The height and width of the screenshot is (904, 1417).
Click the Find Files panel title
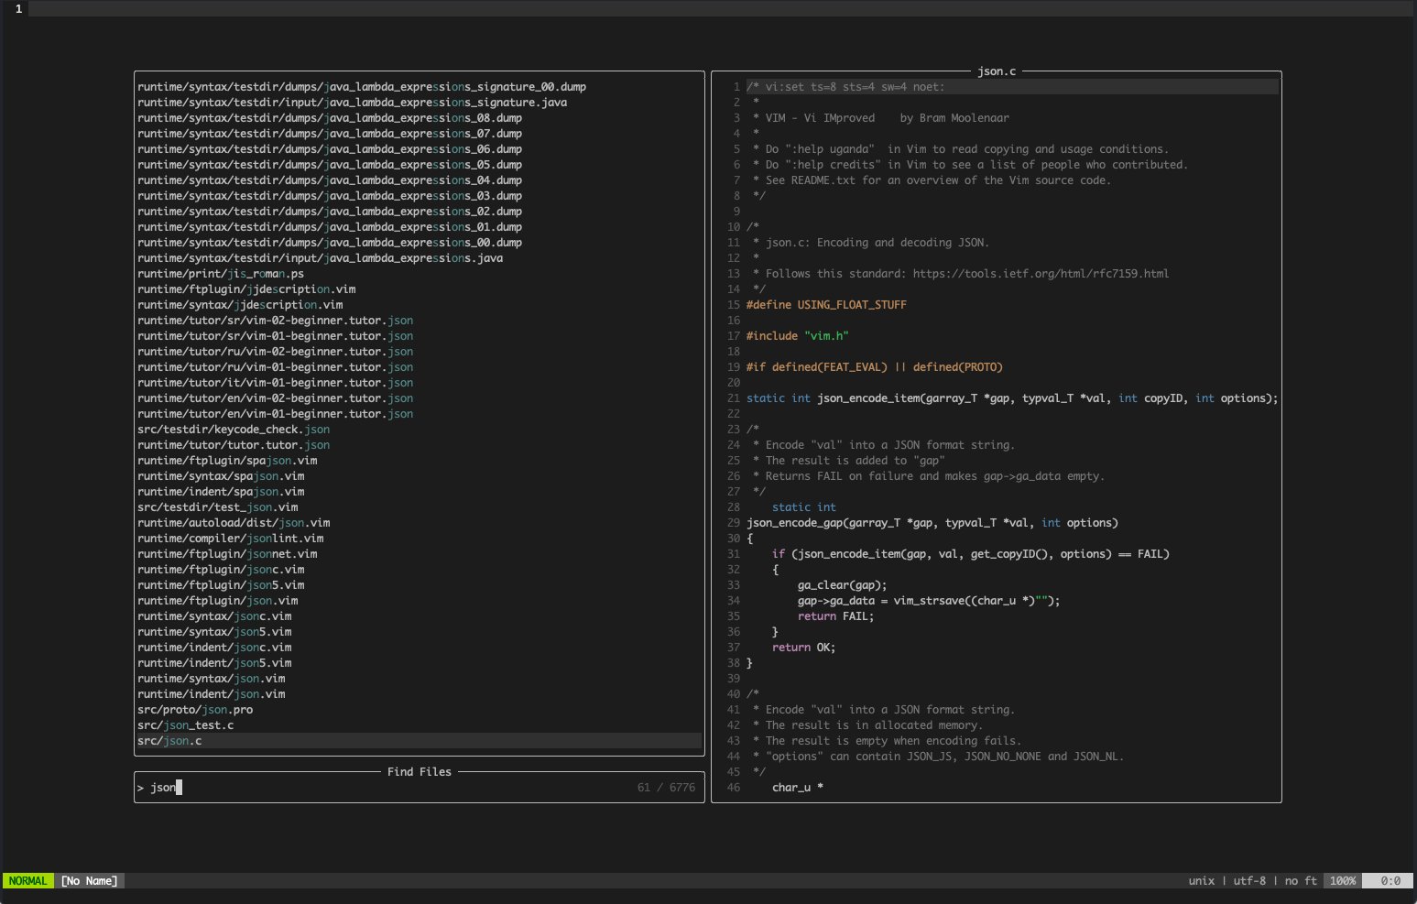[x=420, y=771]
